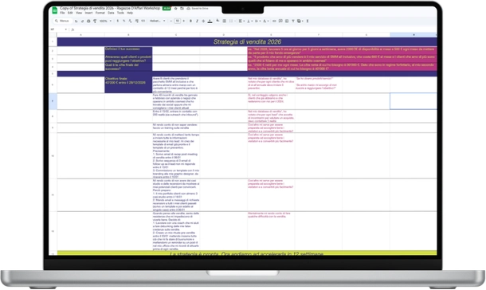
Task: Star this spreadsheet document
Action: 176,8
